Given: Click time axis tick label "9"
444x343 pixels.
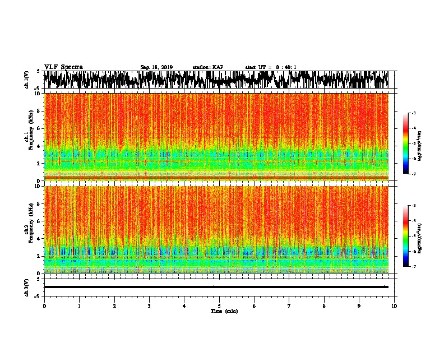Looking at the screenshot, I should [x=359, y=306].
